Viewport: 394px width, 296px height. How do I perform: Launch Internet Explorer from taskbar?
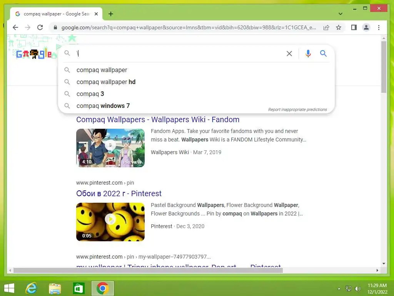point(32,288)
